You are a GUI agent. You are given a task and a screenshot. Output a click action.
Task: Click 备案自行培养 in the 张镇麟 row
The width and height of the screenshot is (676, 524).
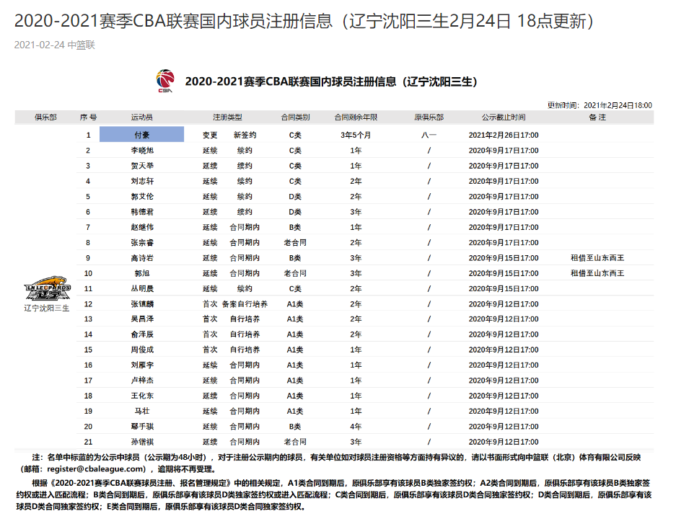[245, 304]
